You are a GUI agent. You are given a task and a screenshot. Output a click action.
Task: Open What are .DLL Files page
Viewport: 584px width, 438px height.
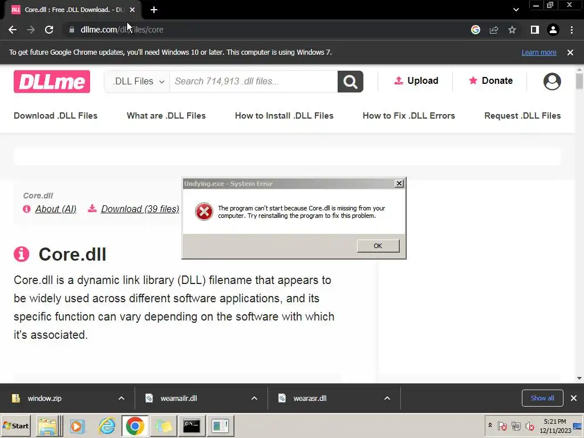(166, 115)
